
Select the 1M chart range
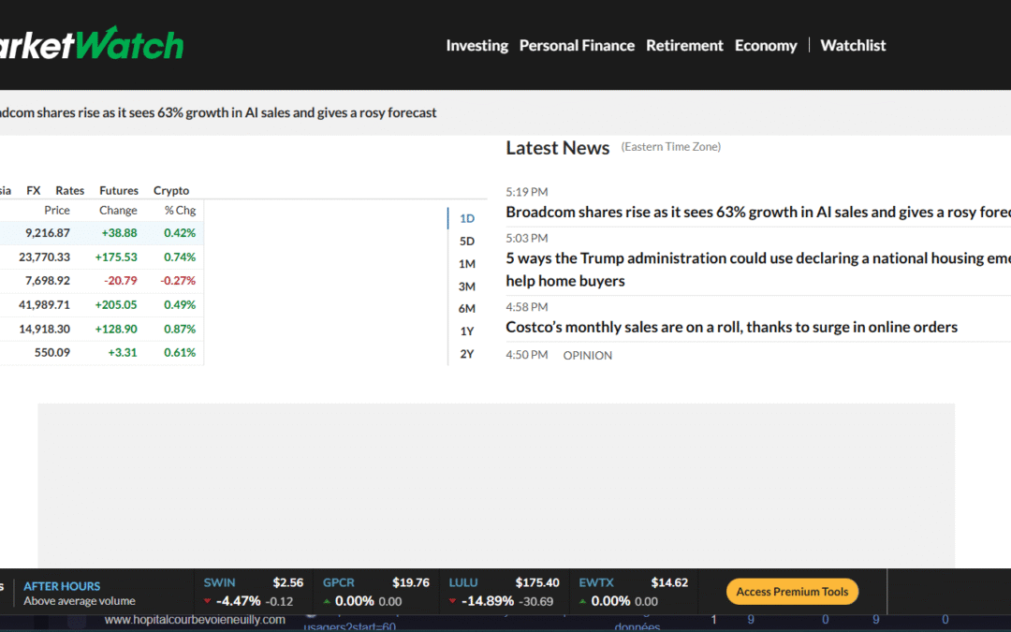click(467, 264)
